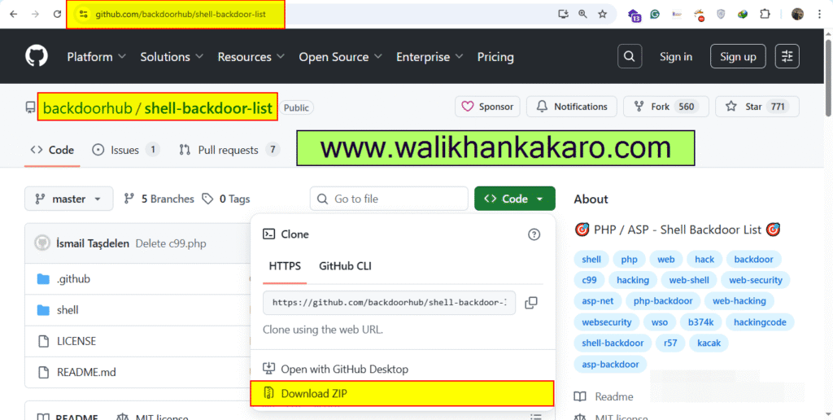Click the appearance settings icon beside Sign up
Image resolution: width=833 pixels, height=420 pixels.
tap(787, 56)
